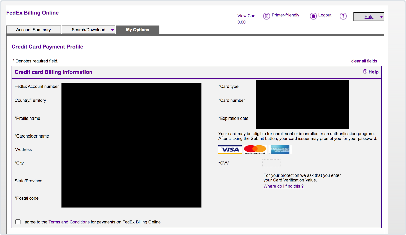Click the Logout lock icon
The width and height of the screenshot is (406, 235).
313,16
